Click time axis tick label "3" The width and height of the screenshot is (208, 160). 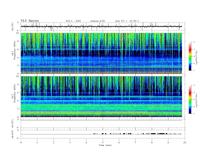click(70, 142)
